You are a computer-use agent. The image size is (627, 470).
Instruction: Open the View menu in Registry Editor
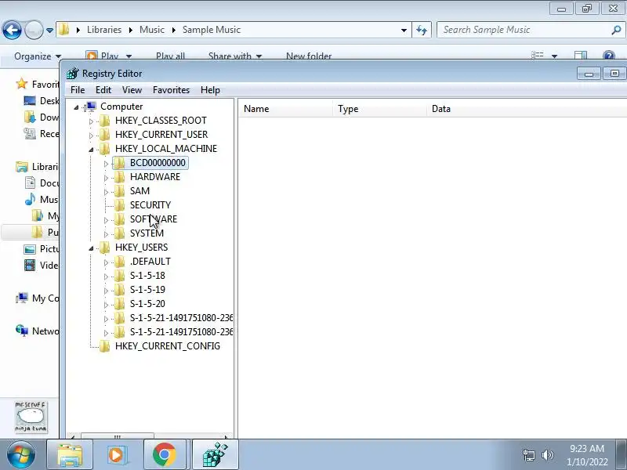click(x=132, y=90)
